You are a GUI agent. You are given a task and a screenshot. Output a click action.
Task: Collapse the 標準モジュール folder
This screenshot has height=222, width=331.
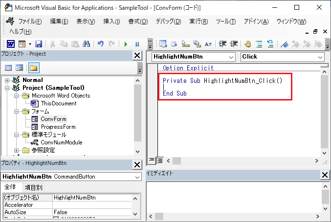tap(16, 135)
